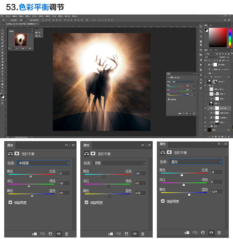Click the Navigator deer preview thumbnail
Viewport: 233px width, 239px height.
pos(21,40)
